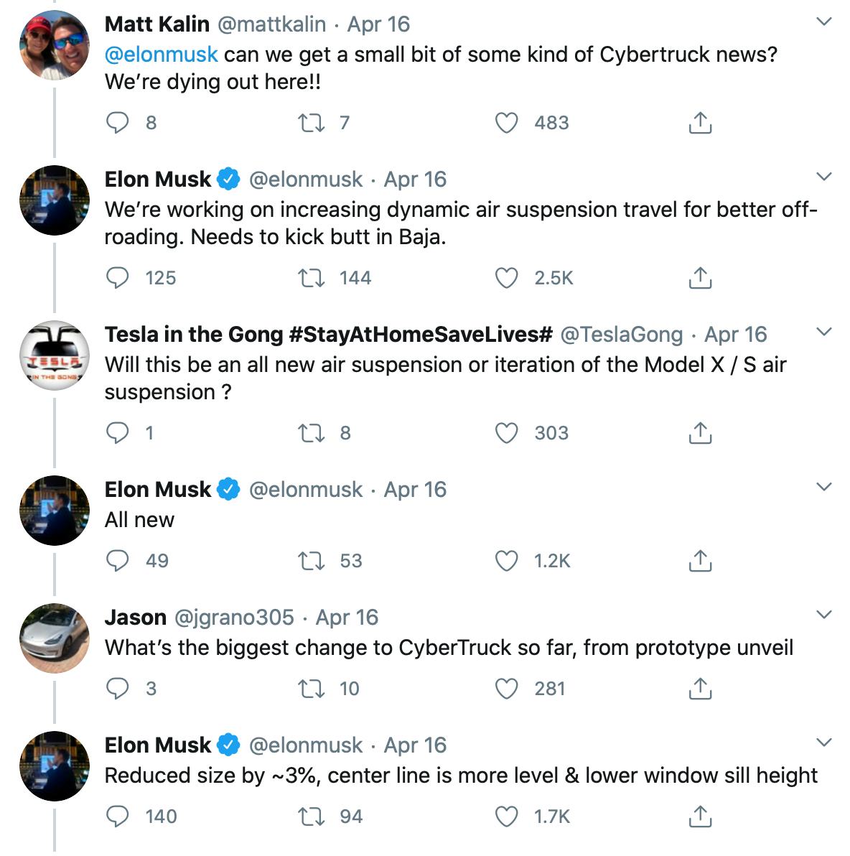View Jason's white Tesla profile picture
The width and height of the screenshot is (850, 856).
(x=55, y=638)
